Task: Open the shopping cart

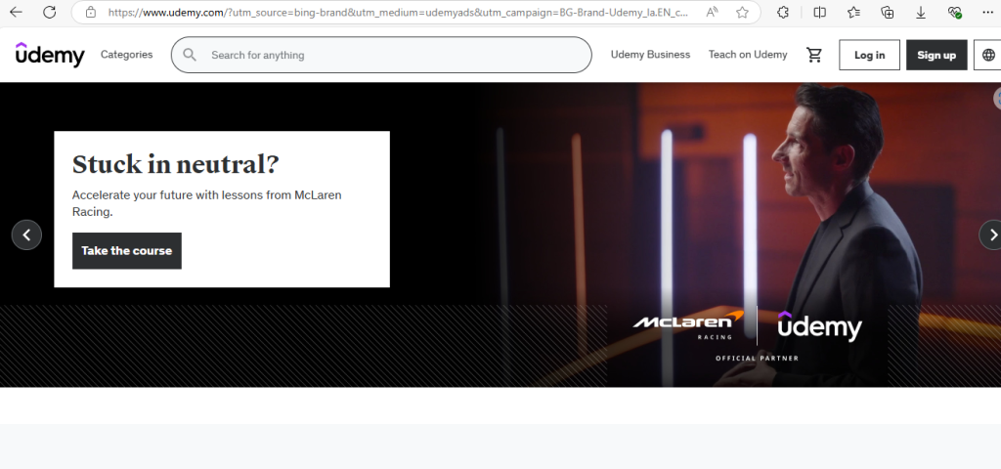Action: click(813, 55)
